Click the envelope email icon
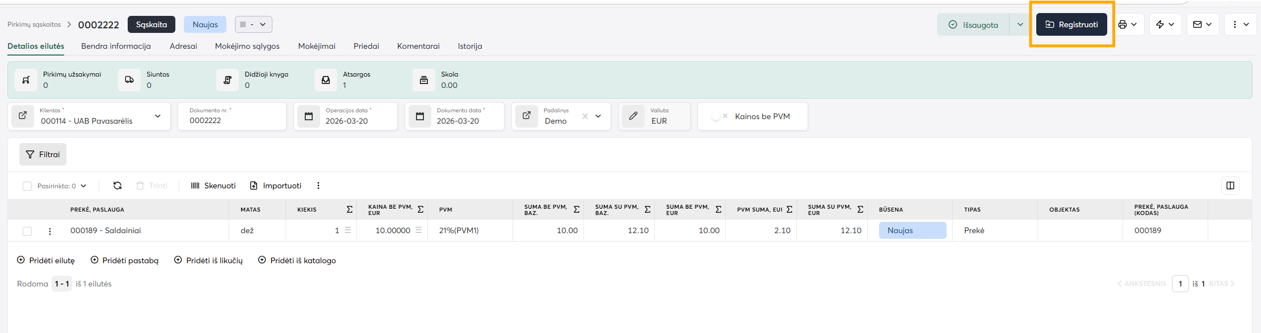 tap(1197, 24)
